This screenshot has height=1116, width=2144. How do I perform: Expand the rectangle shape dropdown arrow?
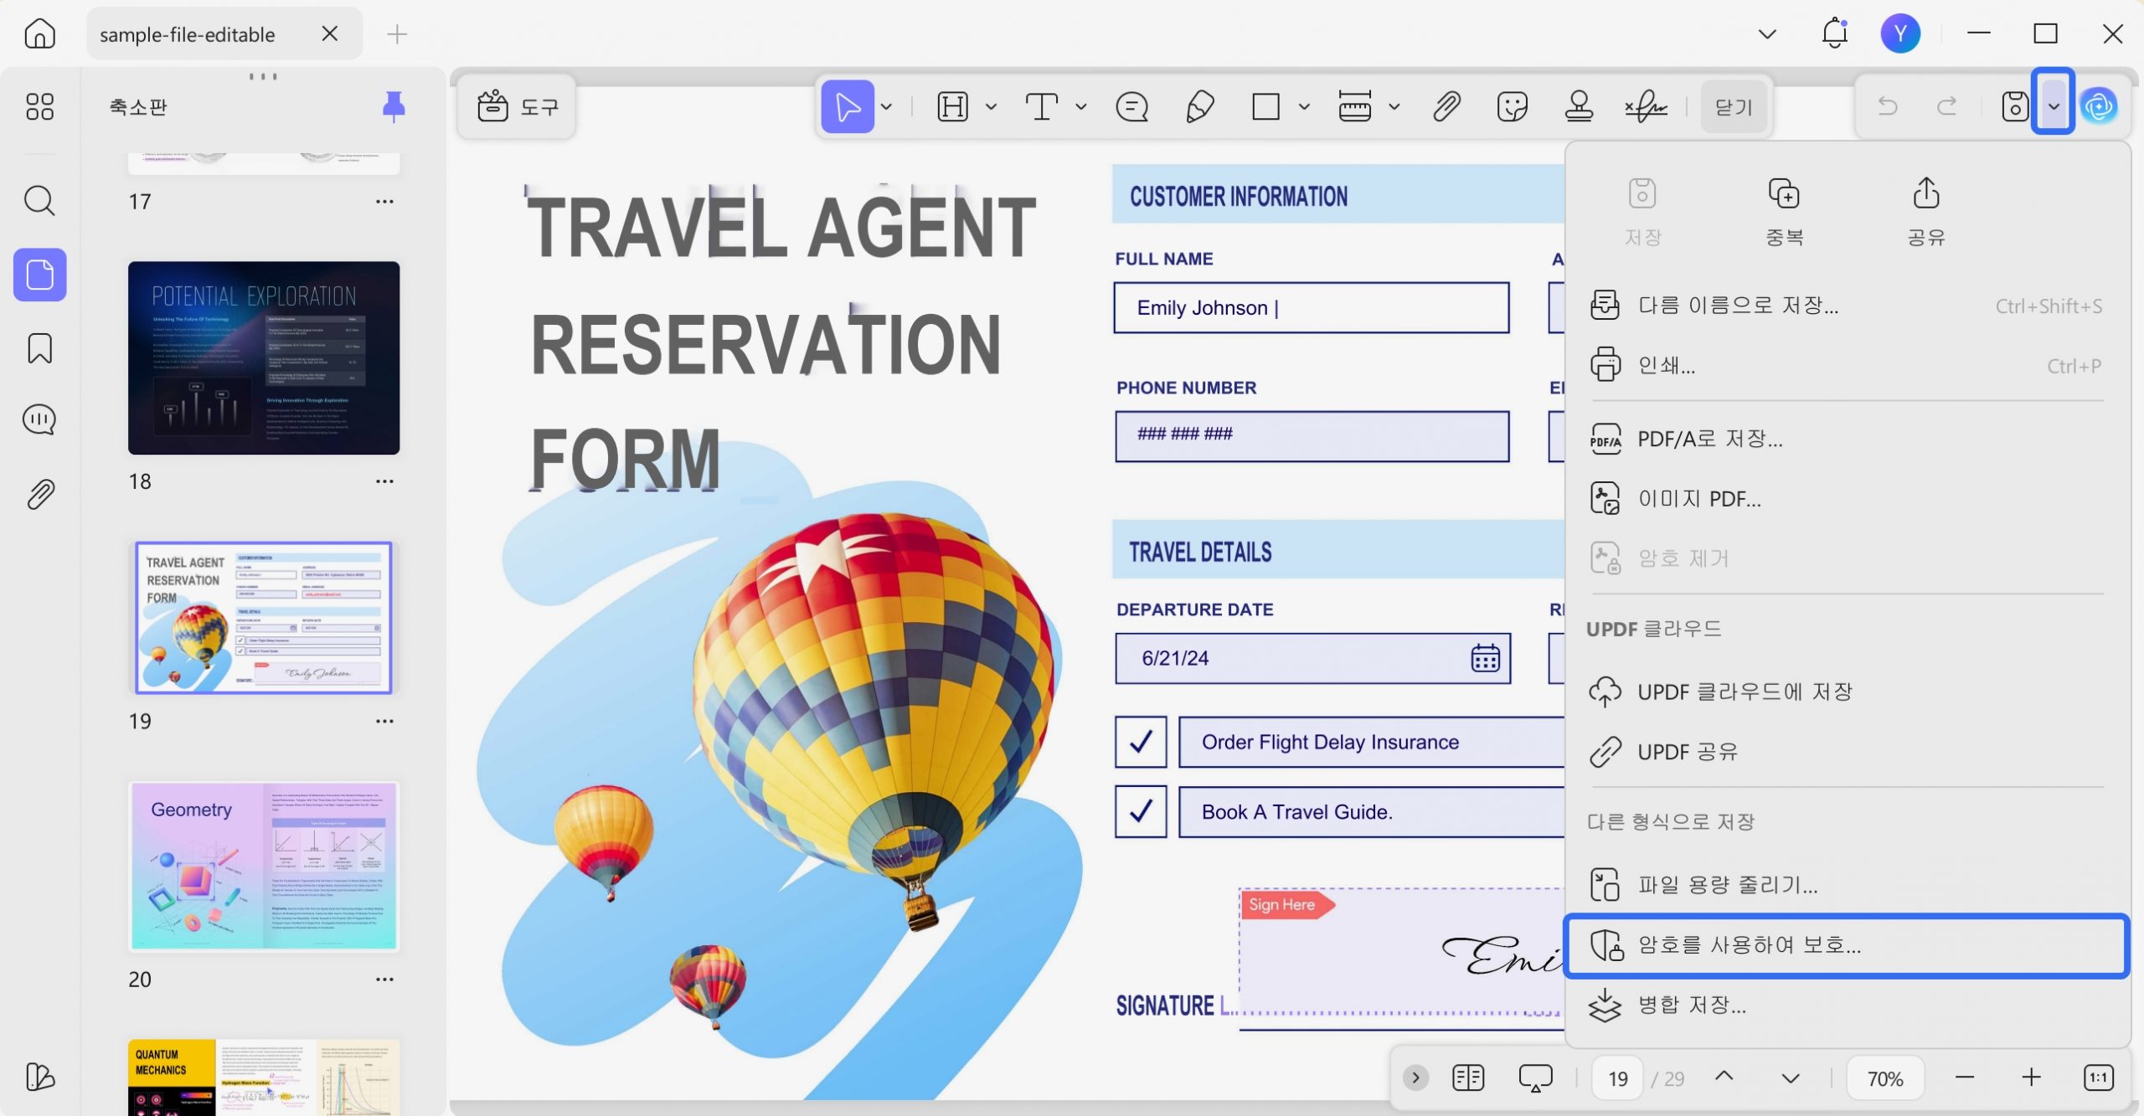click(1304, 107)
